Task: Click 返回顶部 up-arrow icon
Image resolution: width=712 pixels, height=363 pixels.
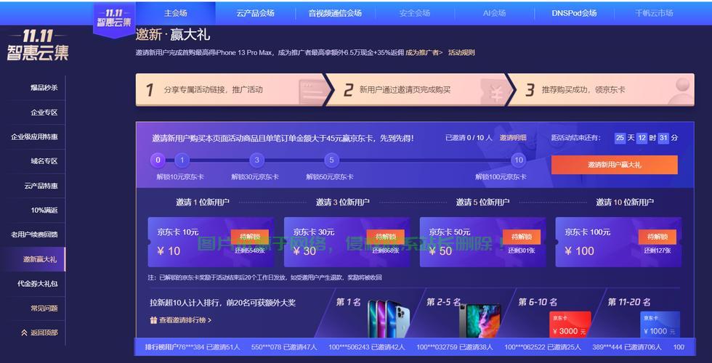Action: pyautogui.click(x=24, y=333)
